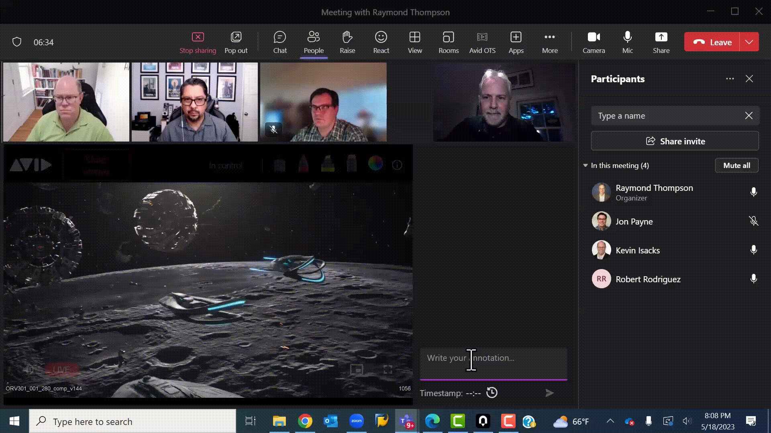Select Robert Rodriguez in participants list
The height and width of the screenshot is (433, 771).
click(675, 279)
